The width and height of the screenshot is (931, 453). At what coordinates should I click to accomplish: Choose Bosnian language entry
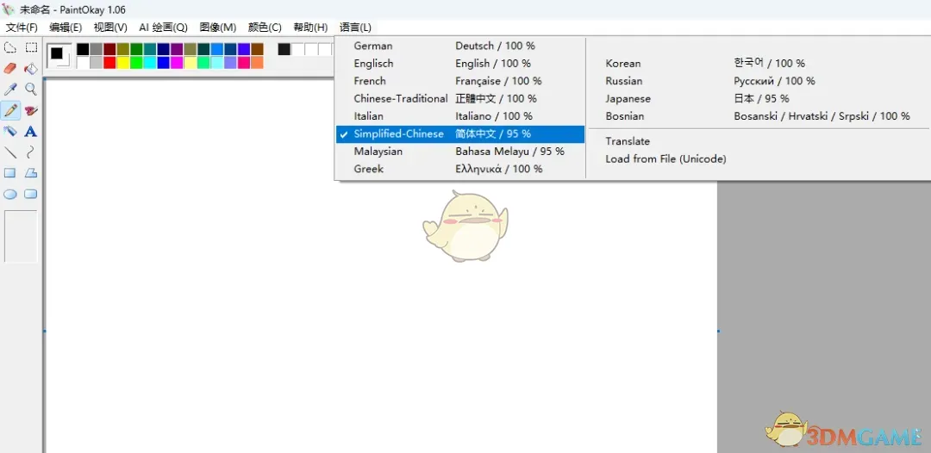pyautogui.click(x=759, y=116)
